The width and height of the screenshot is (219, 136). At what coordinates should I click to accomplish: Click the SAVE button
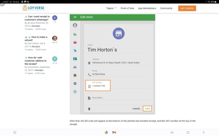coord(147,109)
